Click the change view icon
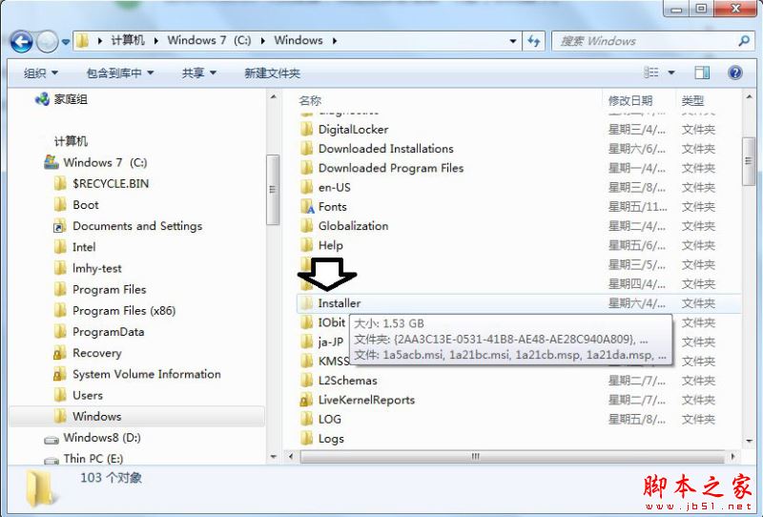 [651, 72]
